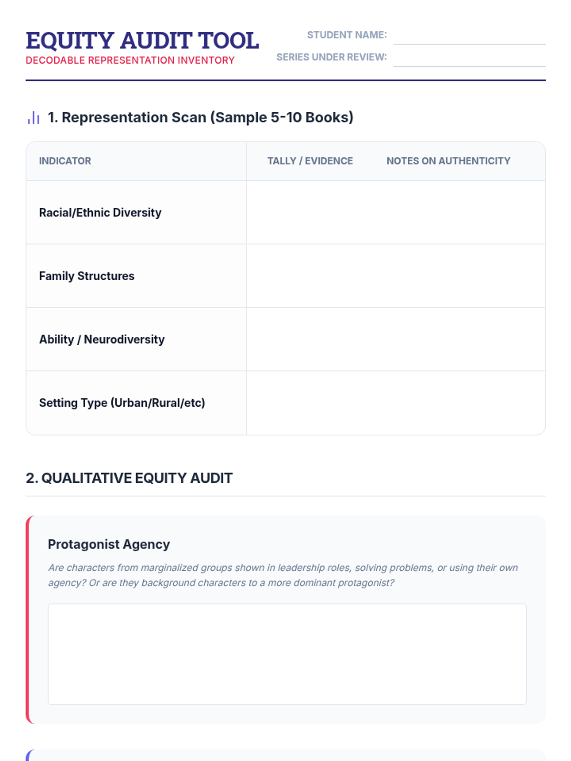571x761 pixels.
Task: Click the Series Under Review input line
Action: coord(469,58)
